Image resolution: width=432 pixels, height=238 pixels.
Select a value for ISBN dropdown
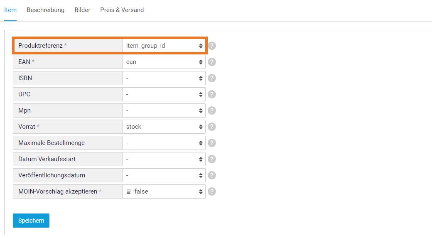coord(164,78)
